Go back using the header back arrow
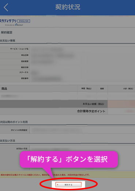This screenshot has width=135, height=191. [6, 7]
